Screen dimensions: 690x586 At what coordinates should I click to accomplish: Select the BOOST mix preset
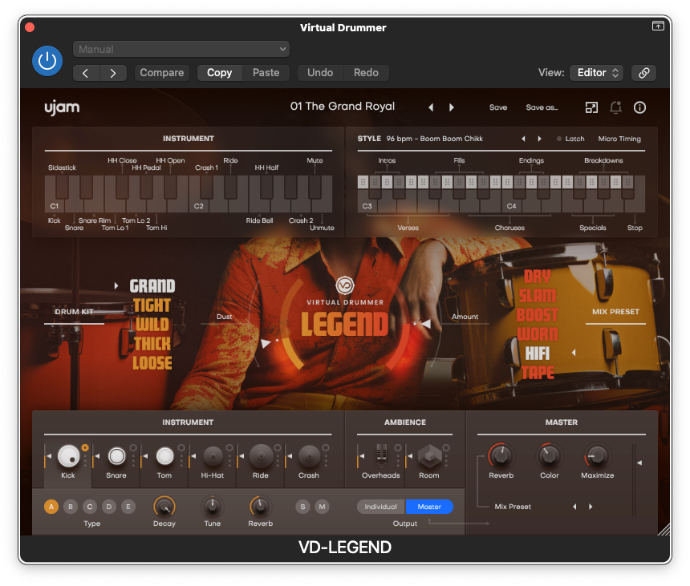pos(538,315)
